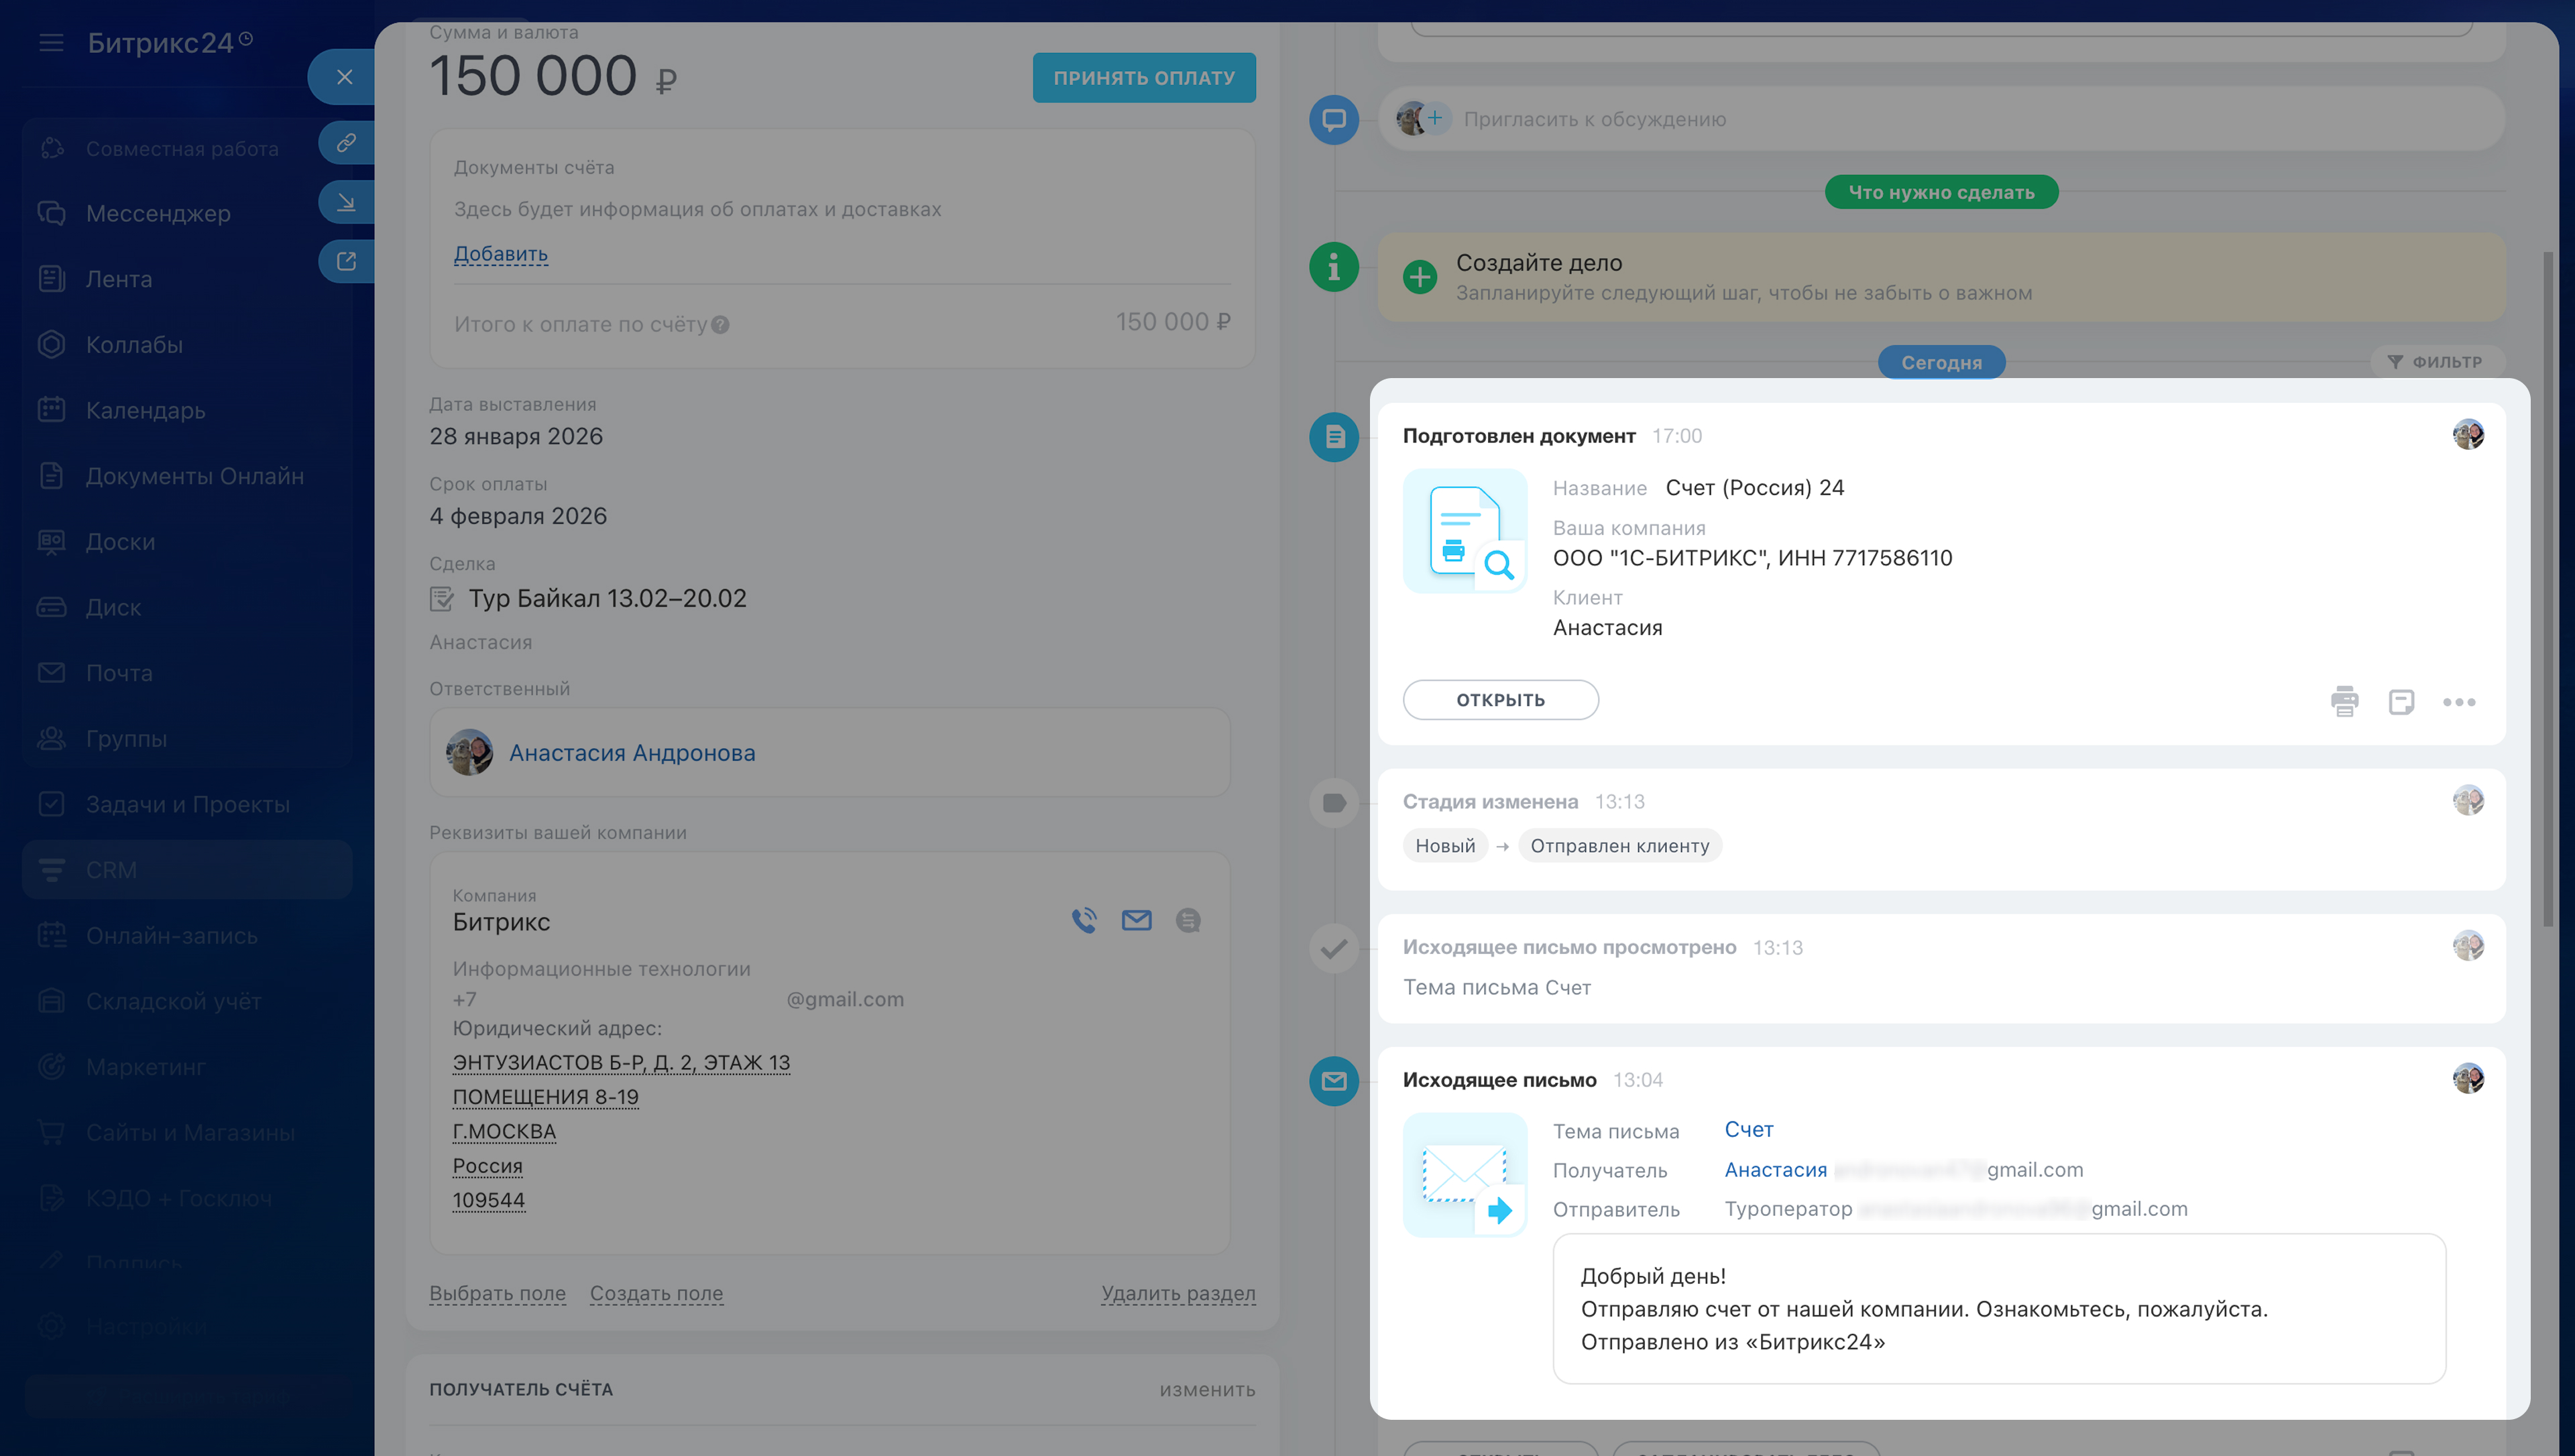Open CRM in the left sidebar menu

pyautogui.click(x=111, y=870)
